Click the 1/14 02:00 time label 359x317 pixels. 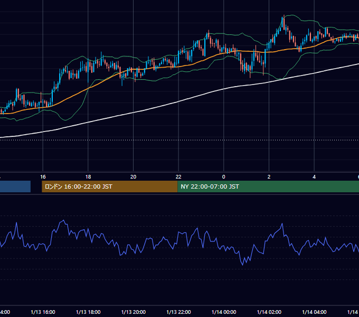click(x=269, y=312)
